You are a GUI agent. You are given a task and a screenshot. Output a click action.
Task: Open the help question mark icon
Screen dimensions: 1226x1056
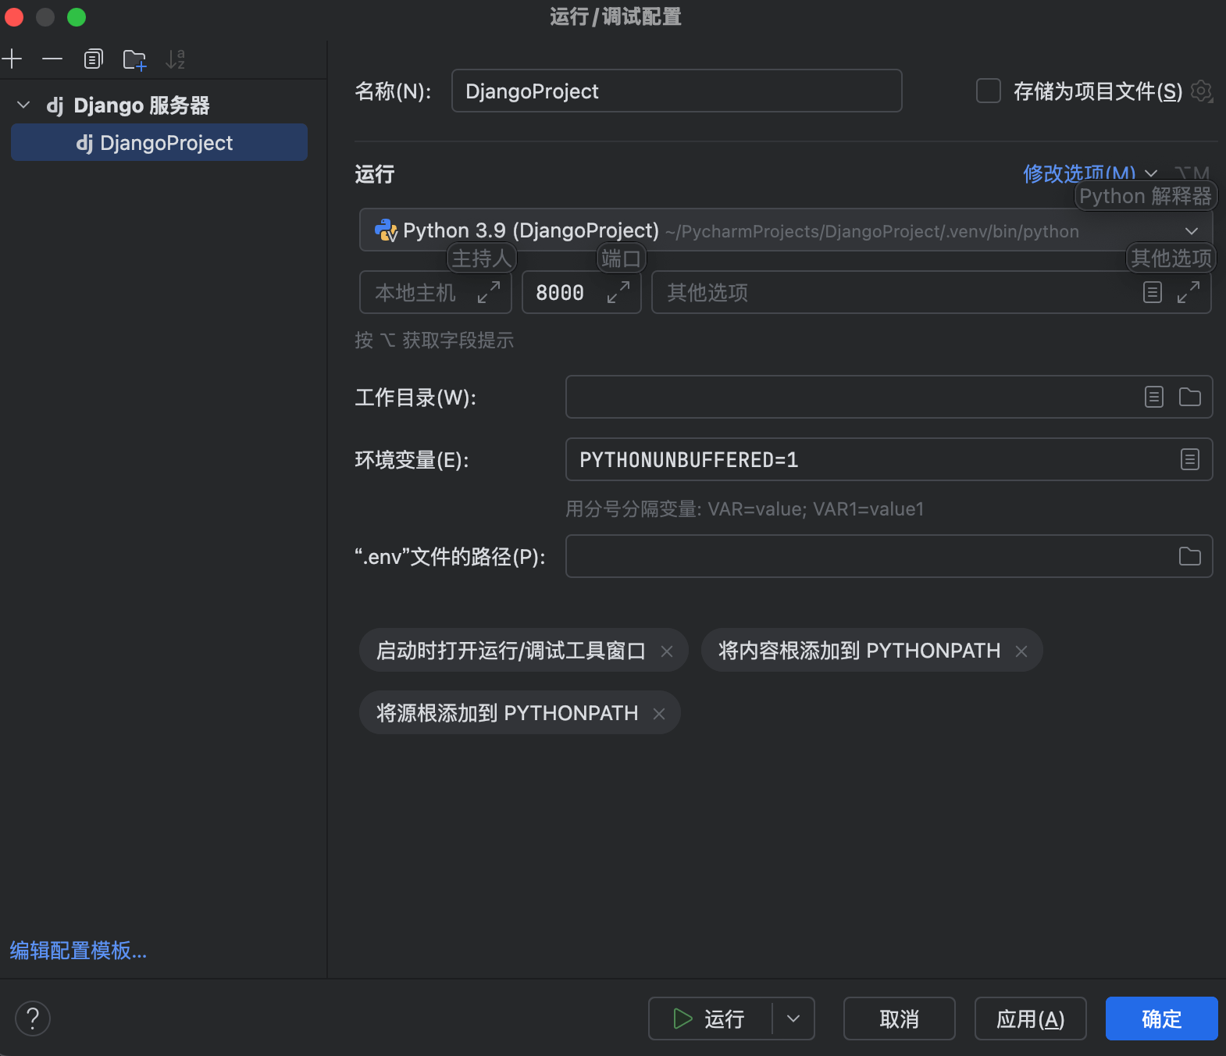[x=33, y=1019]
